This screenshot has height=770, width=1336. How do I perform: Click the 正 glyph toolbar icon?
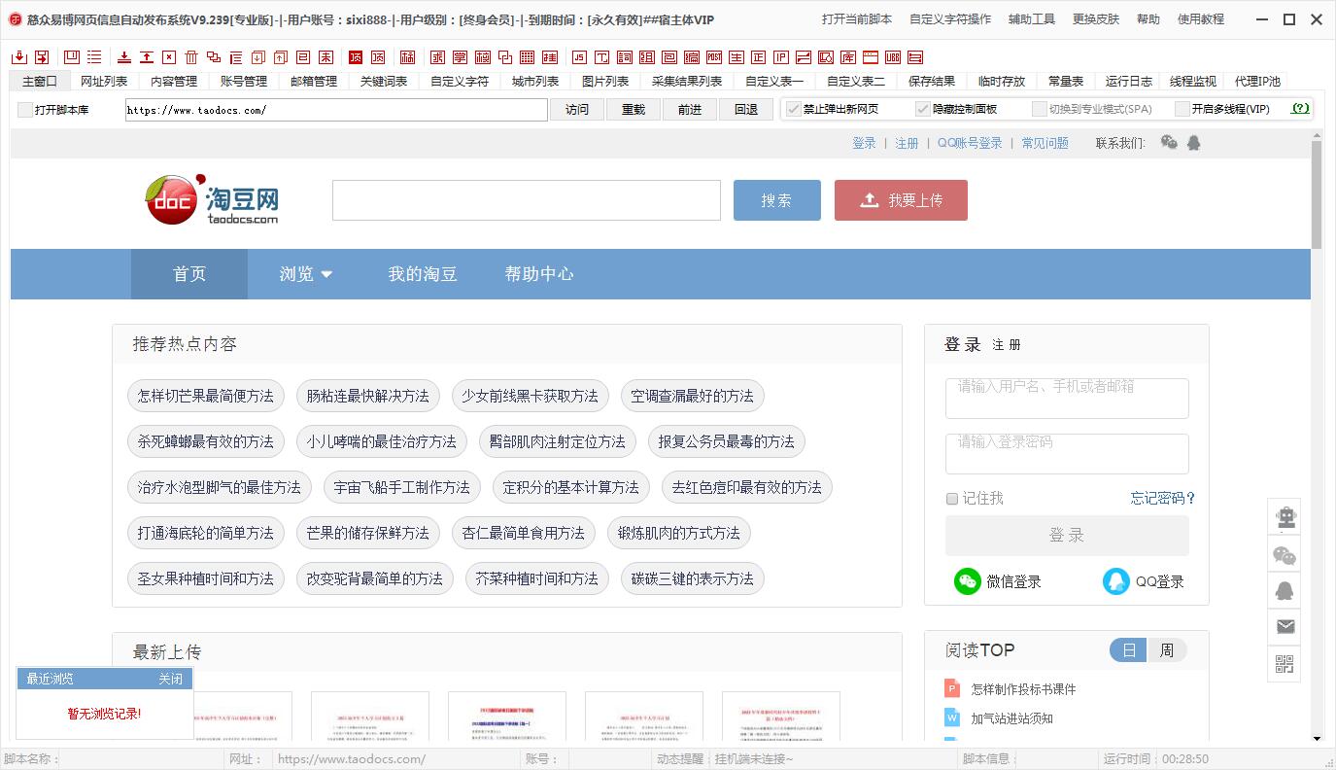coord(758,57)
